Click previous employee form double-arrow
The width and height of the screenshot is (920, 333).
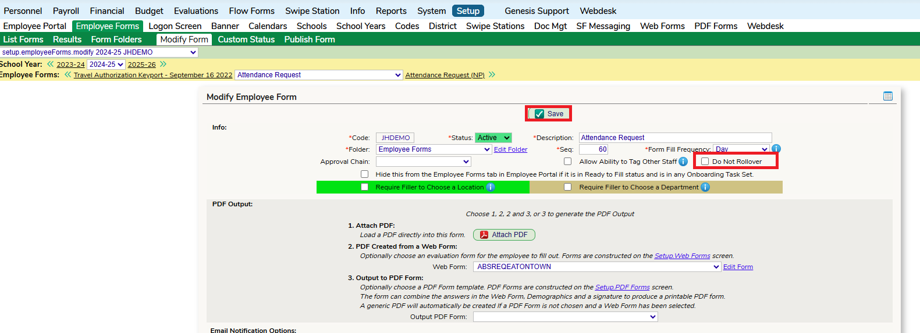point(68,75)
